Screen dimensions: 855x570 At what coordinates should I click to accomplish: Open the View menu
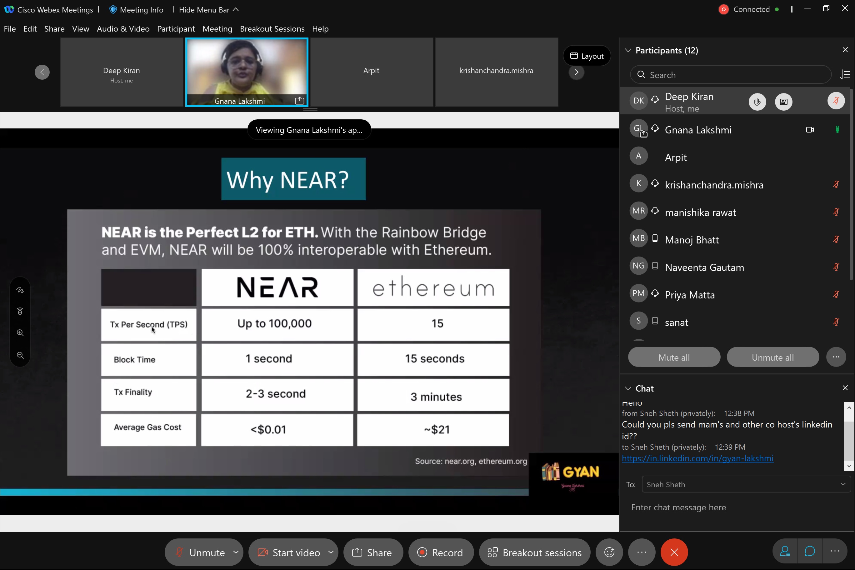(80, 29)
